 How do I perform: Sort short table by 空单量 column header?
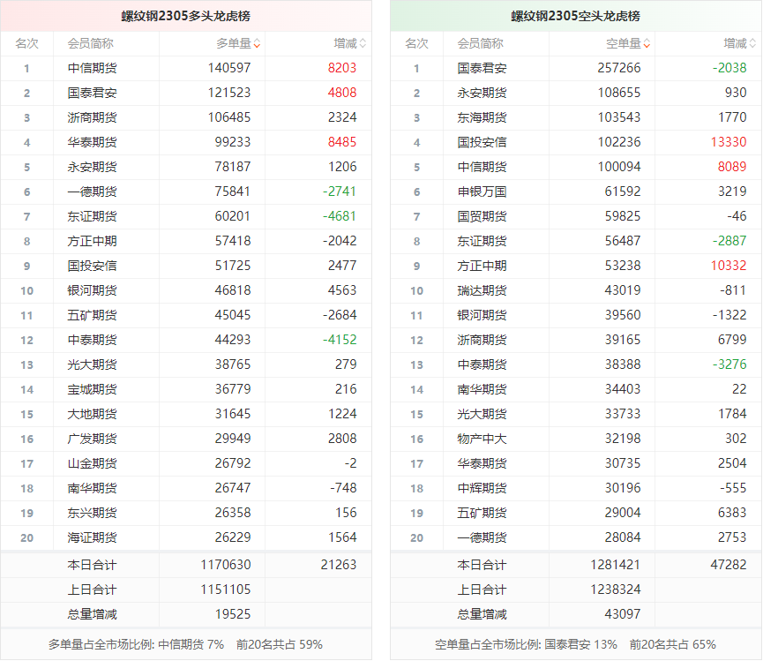(623, 43)
